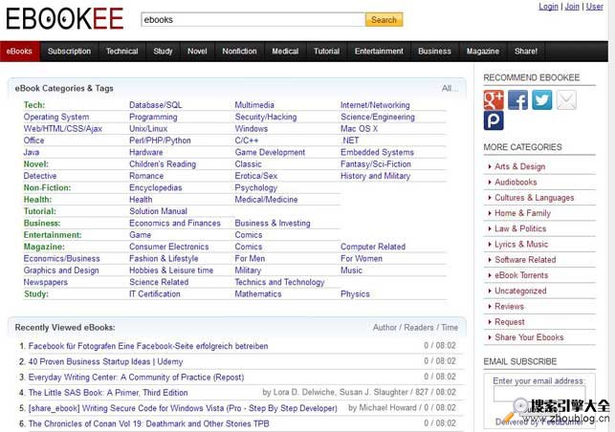Click the Facebook share icon

[517, 99]
